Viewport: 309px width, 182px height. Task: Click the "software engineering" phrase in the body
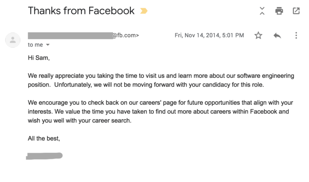pos(265,76)
